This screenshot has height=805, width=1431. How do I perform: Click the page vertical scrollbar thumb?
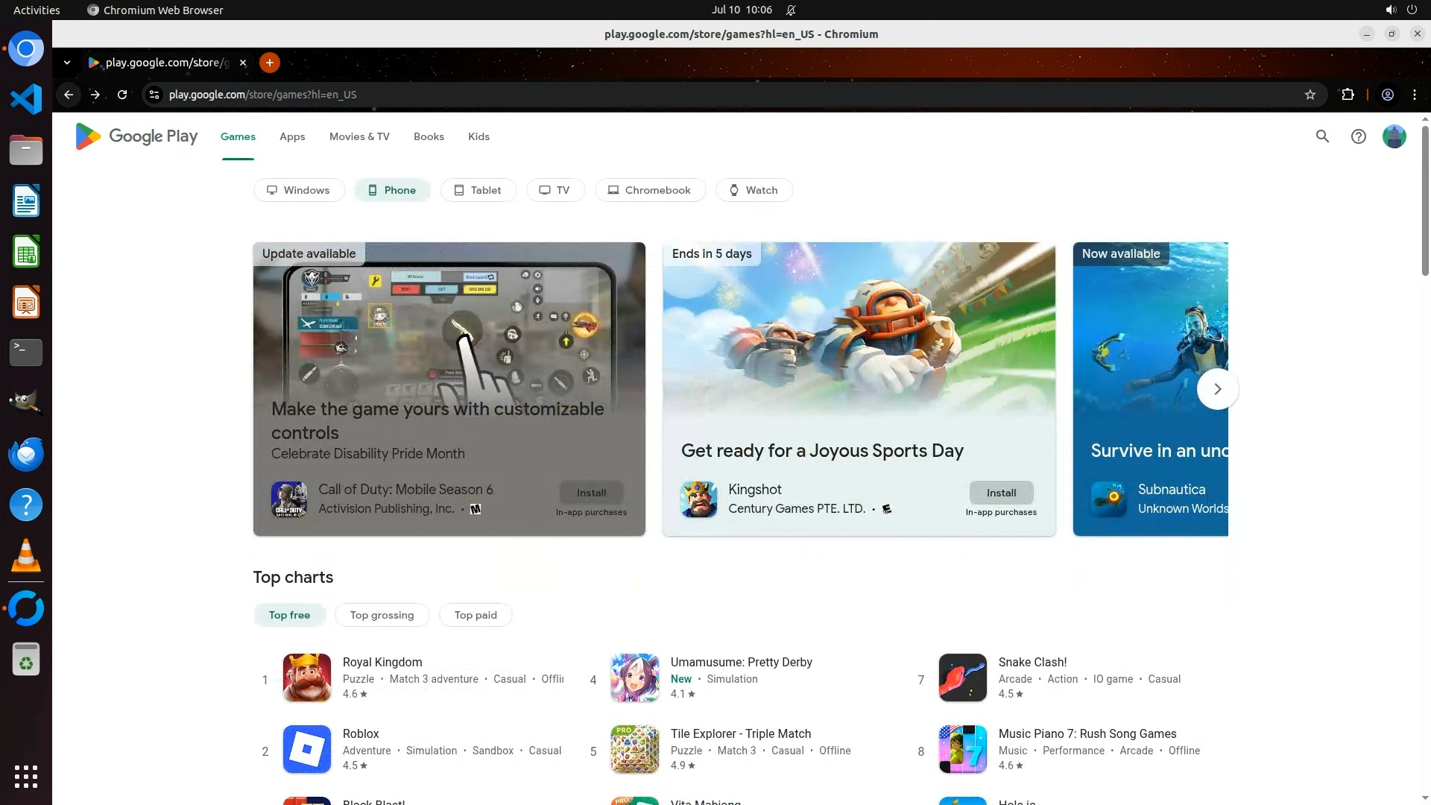tap(1425, 201)
